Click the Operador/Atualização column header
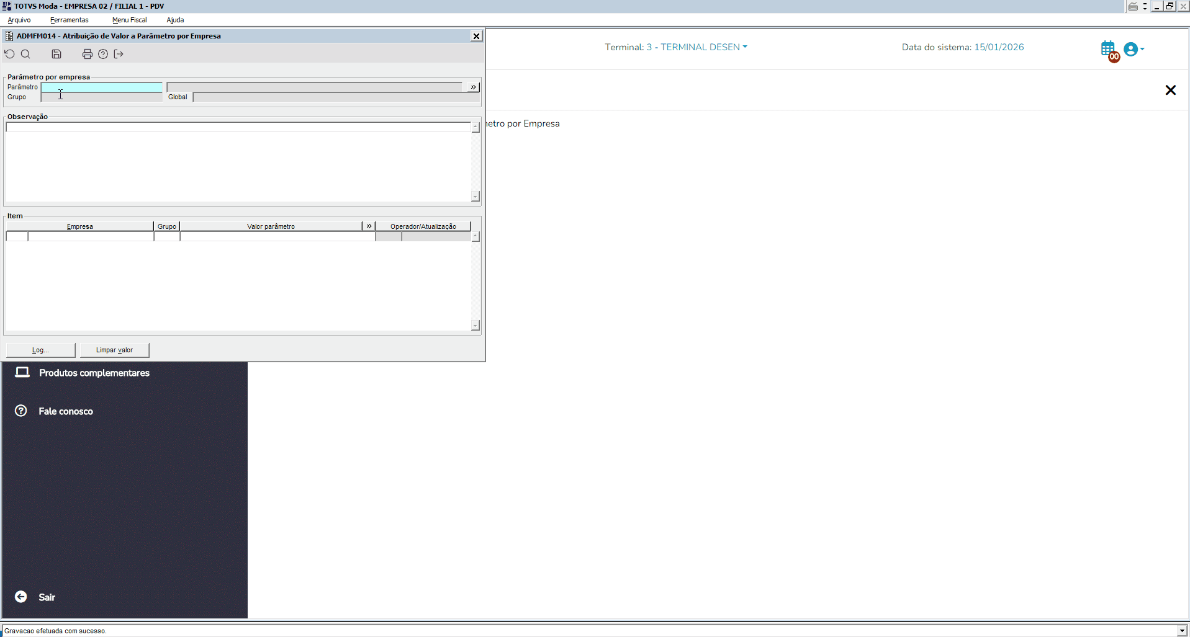Image resolution: width=1190 pixels, height=637 pixels. 423,226
